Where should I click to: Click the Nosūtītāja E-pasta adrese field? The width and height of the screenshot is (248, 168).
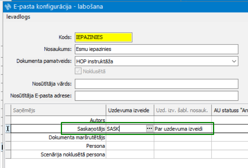click(157, 96)
